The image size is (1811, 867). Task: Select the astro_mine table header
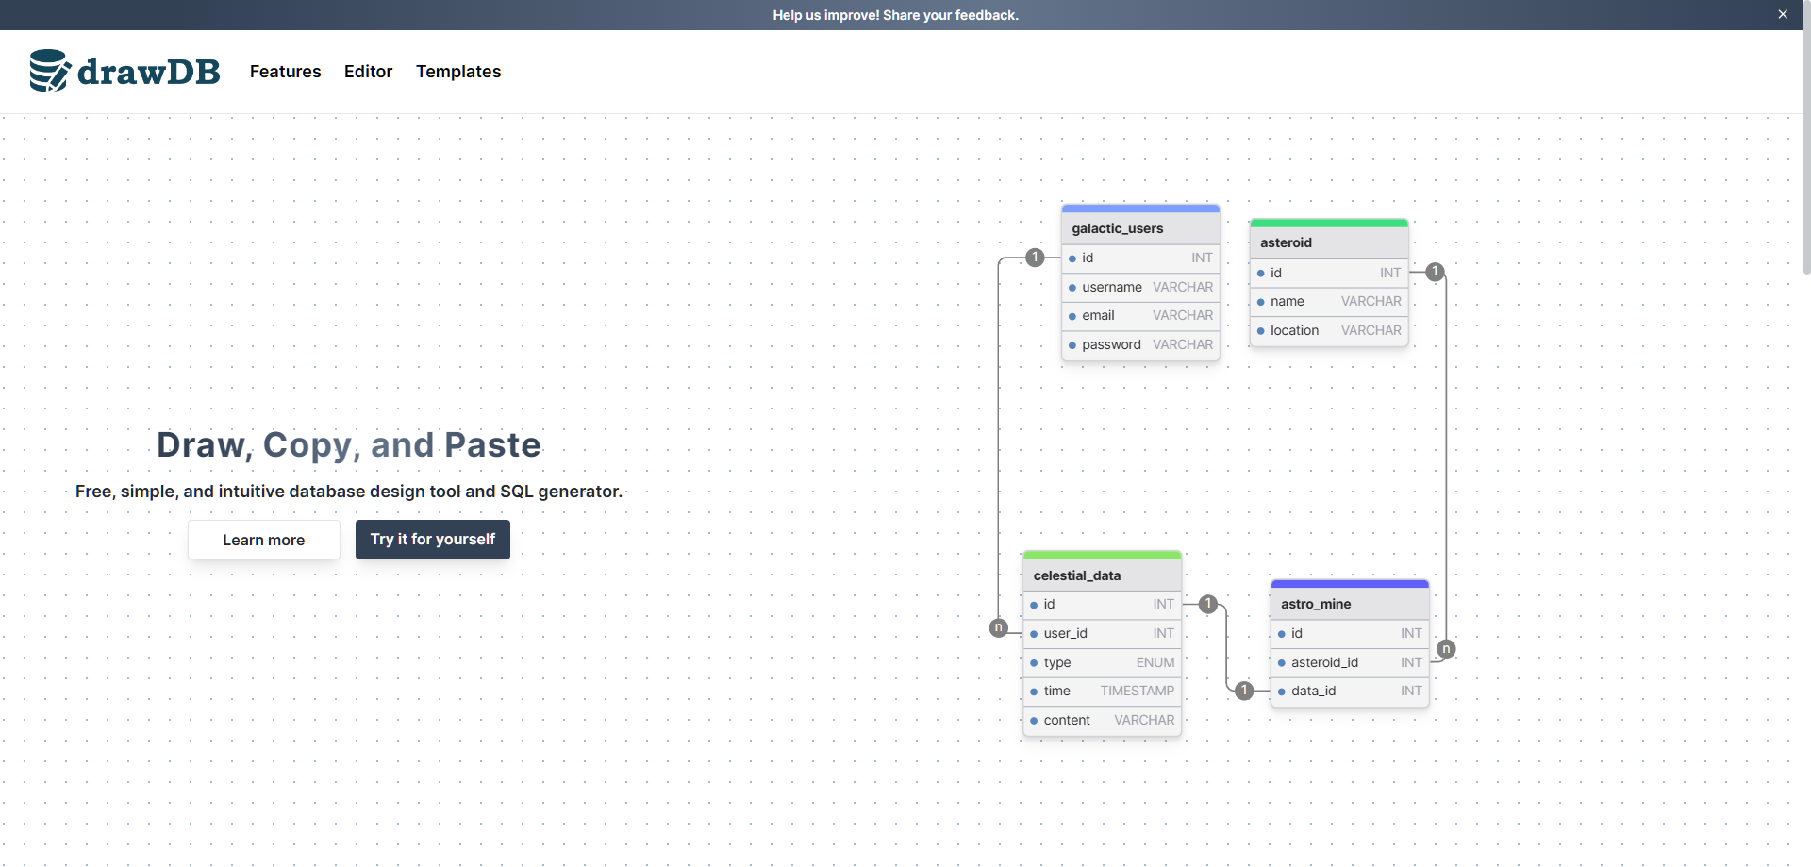pyautogui.click(x=1350, y=604)
